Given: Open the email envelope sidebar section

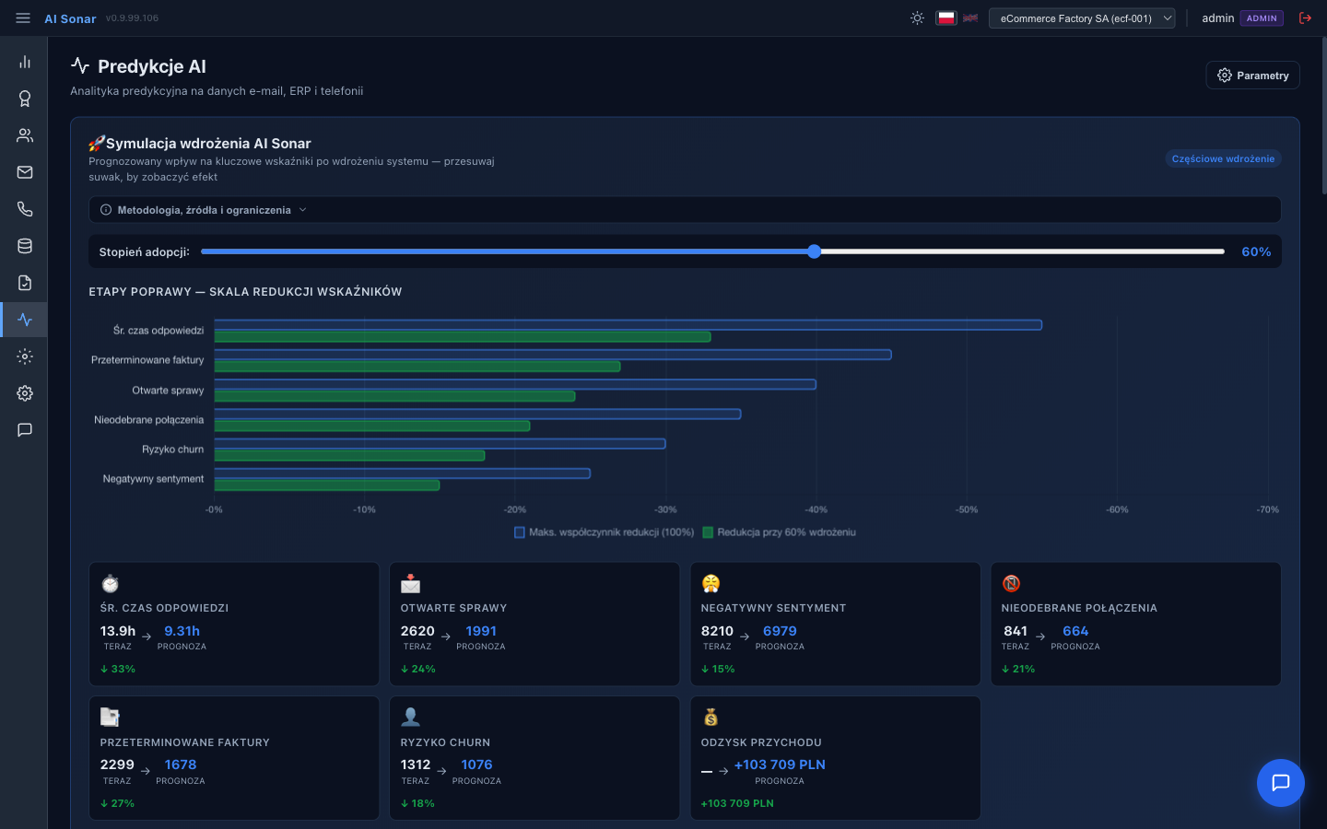Looking at the screenshot, I should (25, 172).
